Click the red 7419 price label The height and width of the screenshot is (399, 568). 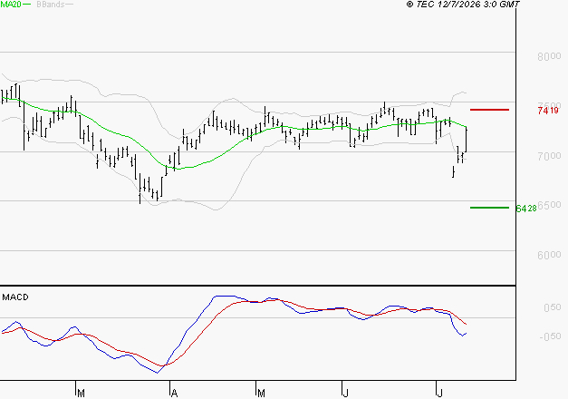[548, 111]
